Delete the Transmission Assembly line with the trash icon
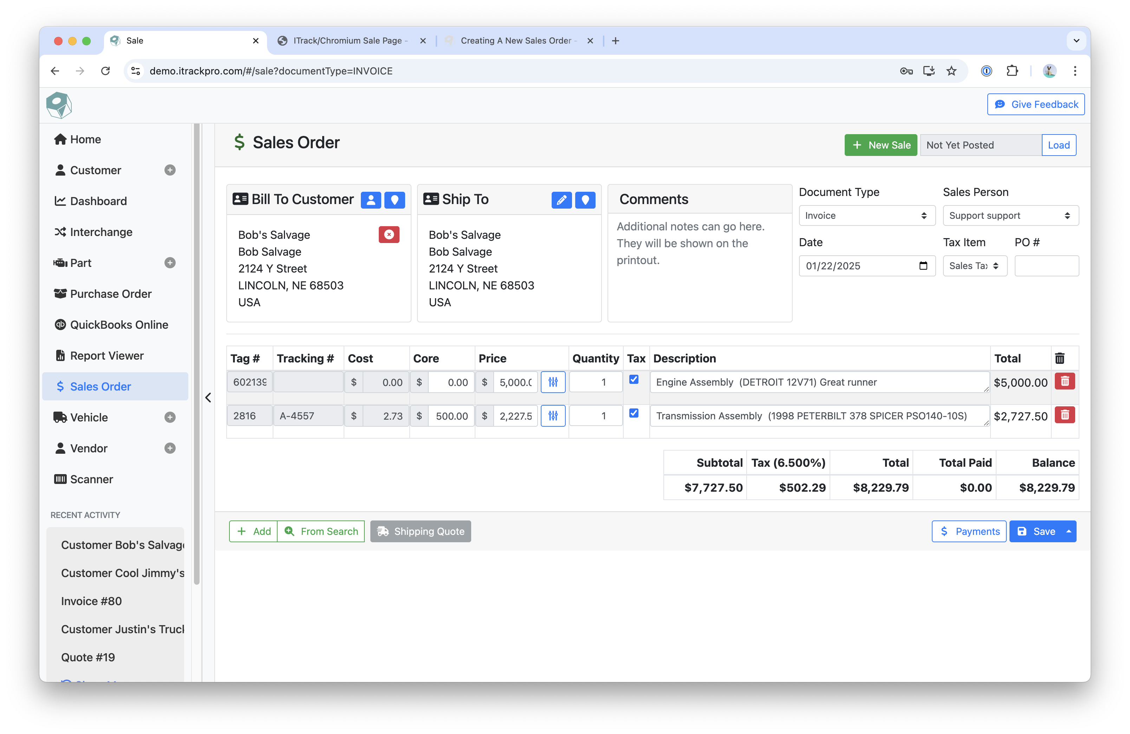This screenshot has height=734, width=1130. tap(1065, 415)
